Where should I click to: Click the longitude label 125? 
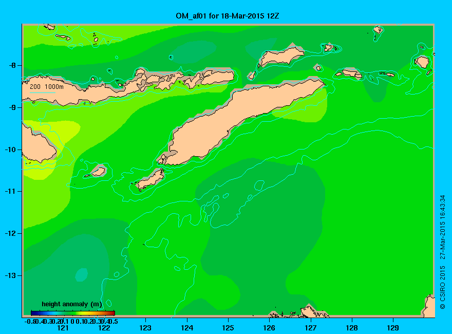(228, 328)
